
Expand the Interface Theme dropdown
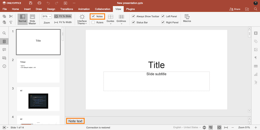click(82, 19)
